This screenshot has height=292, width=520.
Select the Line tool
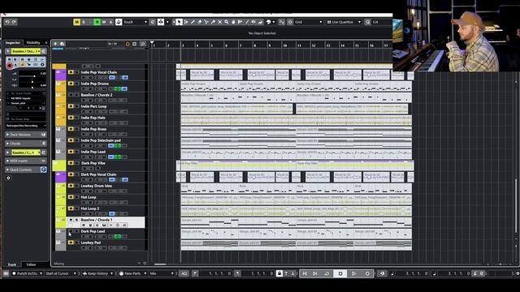point(247,22)
